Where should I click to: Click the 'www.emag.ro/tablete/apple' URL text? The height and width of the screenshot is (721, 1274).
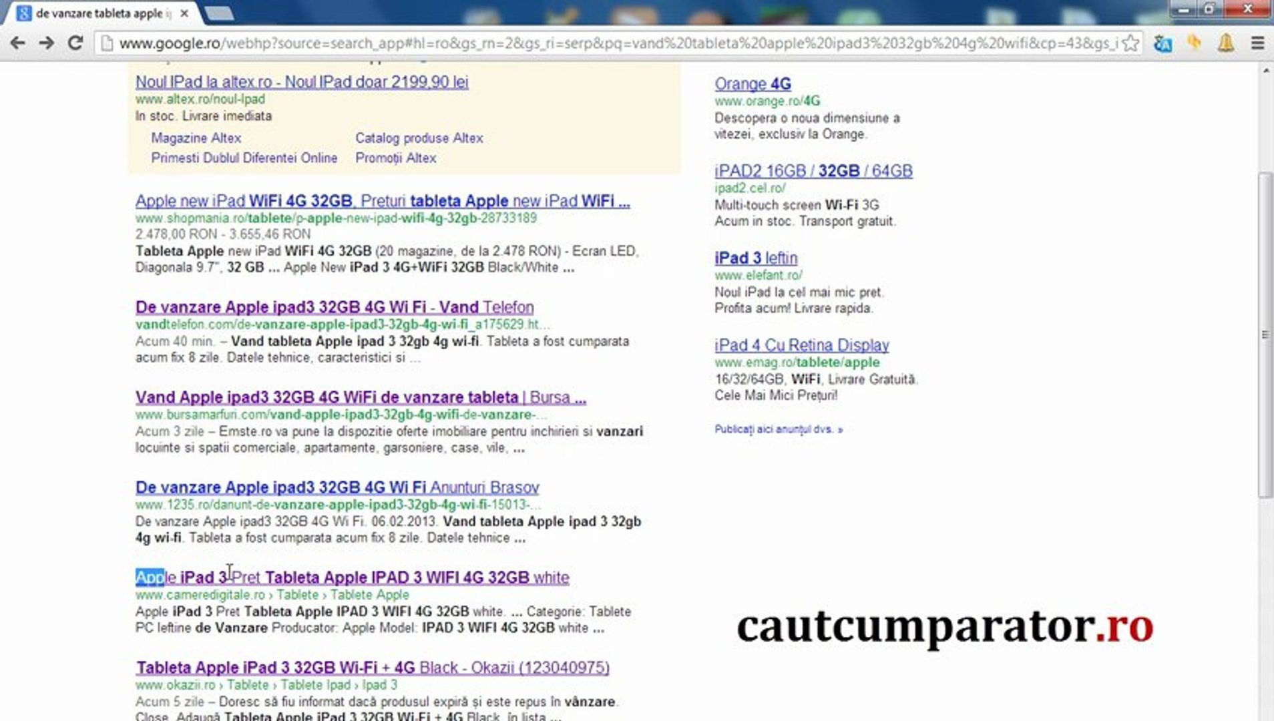point(797,363)
